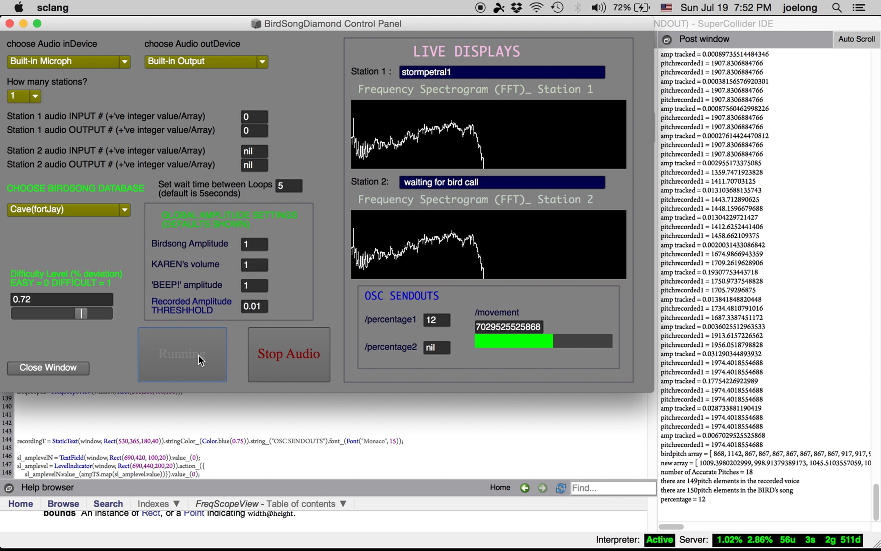Click the Post window vertical scrollbar
This screenshot has height=551, width=881.
876,502
